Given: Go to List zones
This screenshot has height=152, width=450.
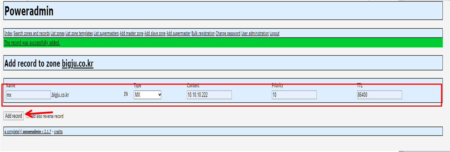Looking at the screenshot, I should [57, 33].
